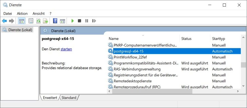Viewport: 247px width, 108px height.
Task: Click gear icon beside PNRP-Computernamenveröffentlichung
Action: pyautogui.click(x=110, y=45)
